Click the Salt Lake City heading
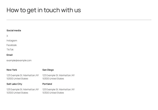158x110 pixels. 14,84
